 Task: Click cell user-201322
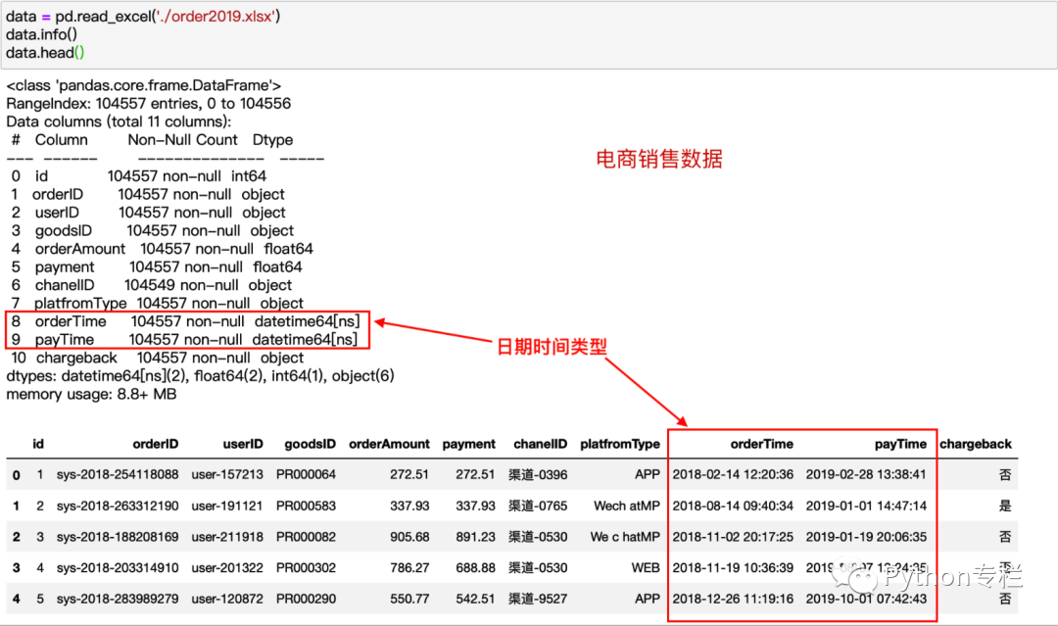(227, 568)
